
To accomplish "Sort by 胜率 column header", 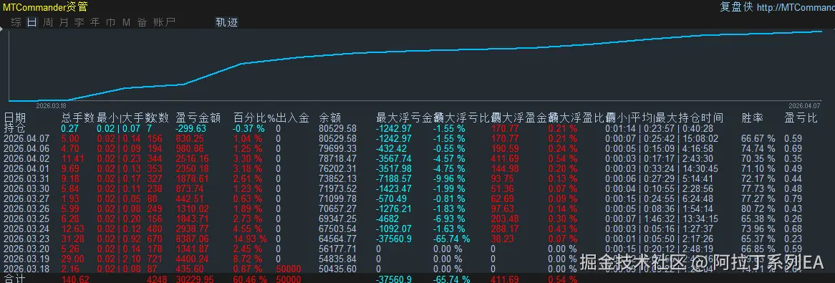I will click(753, 117).
